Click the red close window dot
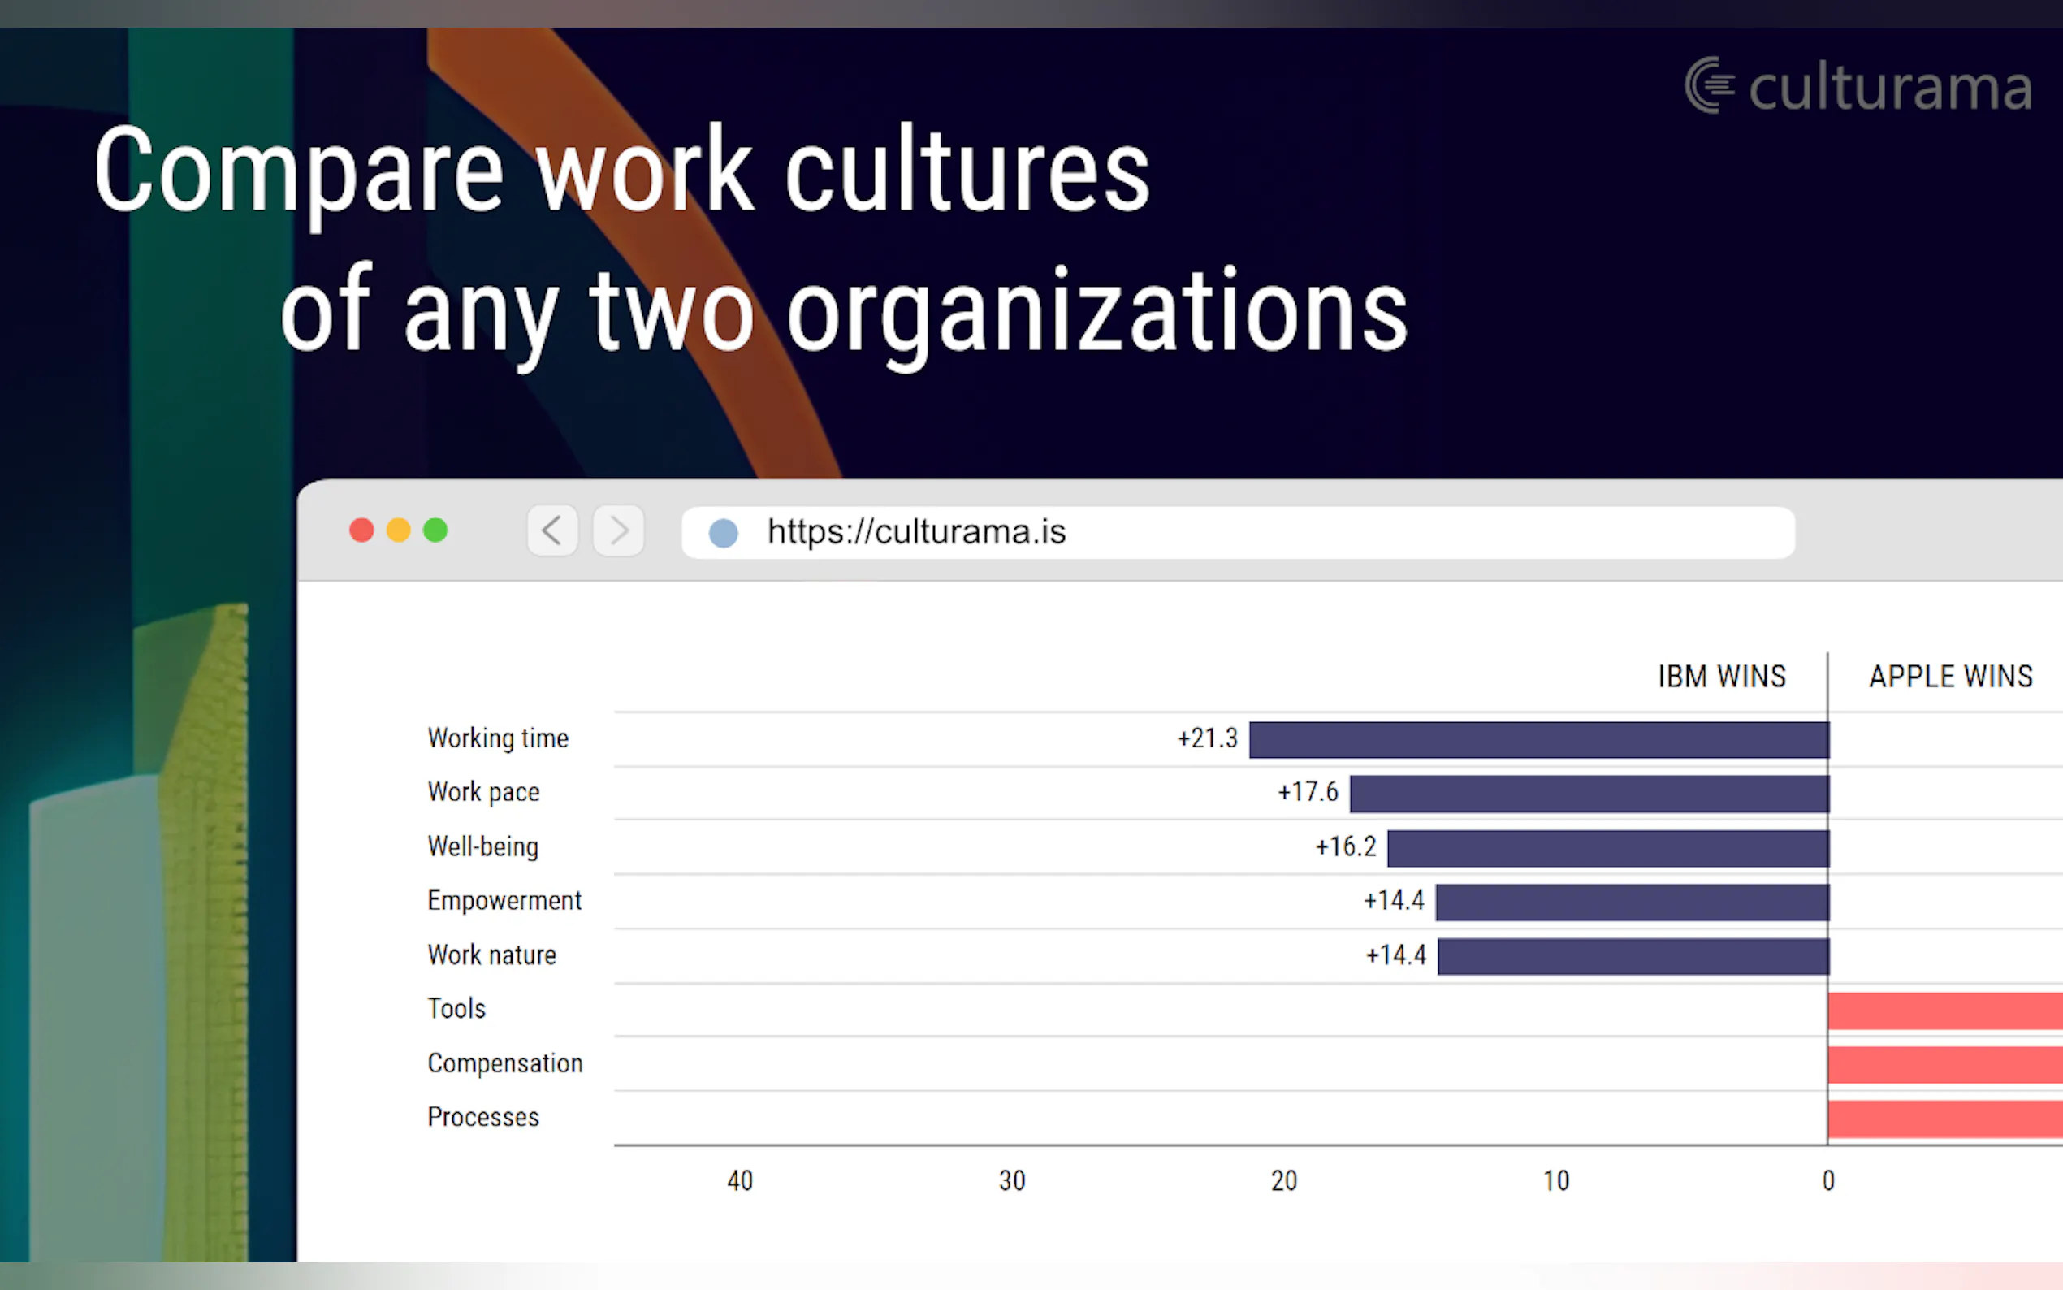2063x1290 pixels. coord(361,530)
